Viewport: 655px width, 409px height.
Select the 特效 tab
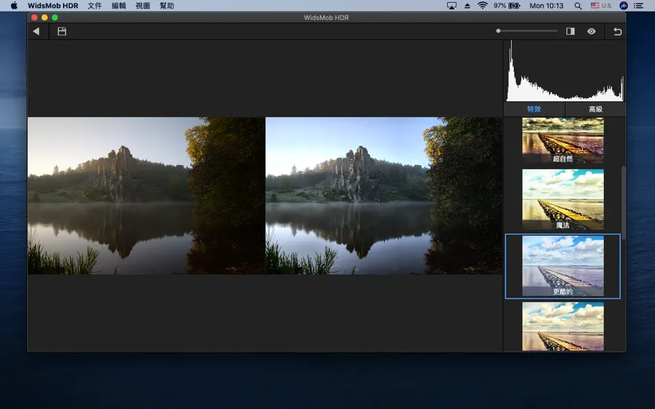tap(534, 108)
